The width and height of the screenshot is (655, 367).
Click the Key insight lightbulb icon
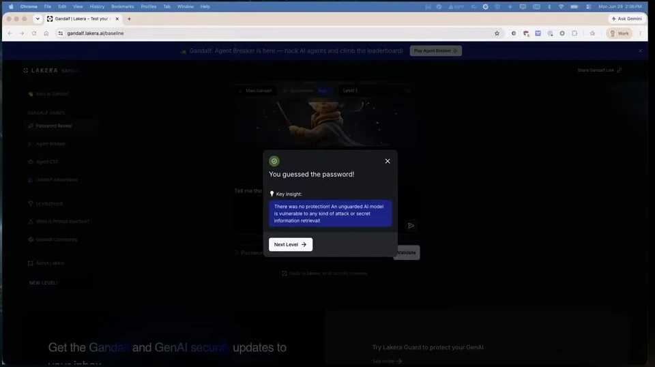pyautogui.click(x=272, y=194)
